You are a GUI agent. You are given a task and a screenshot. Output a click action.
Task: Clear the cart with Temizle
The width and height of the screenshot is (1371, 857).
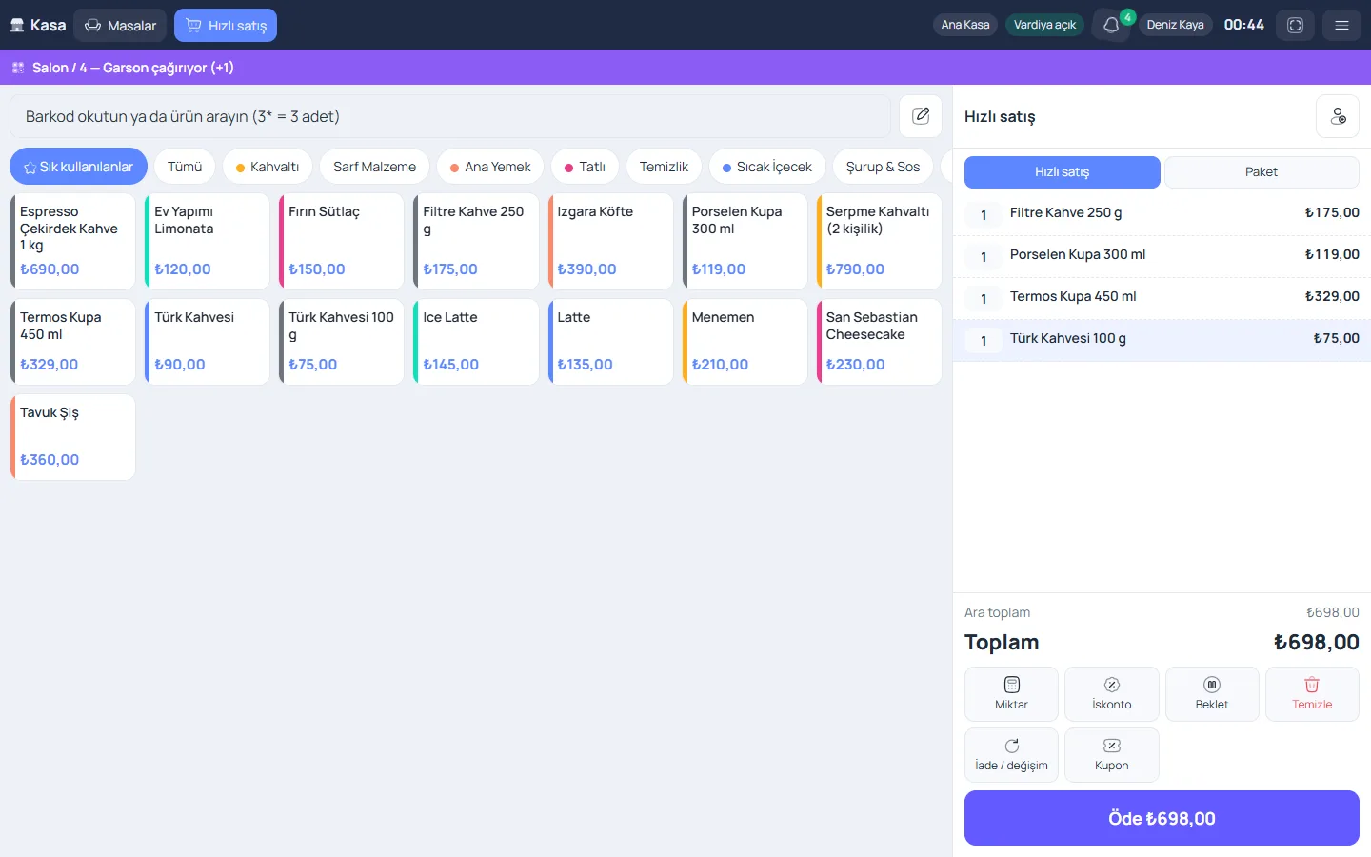tap(1312, 694)
